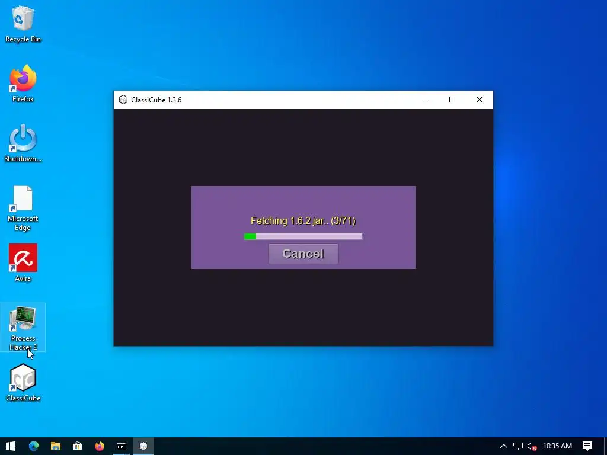Image resolution: width=607 pixels, height=455 pixels.
Task: Cancel the jar fetching download
Action: tap(303, 254)
